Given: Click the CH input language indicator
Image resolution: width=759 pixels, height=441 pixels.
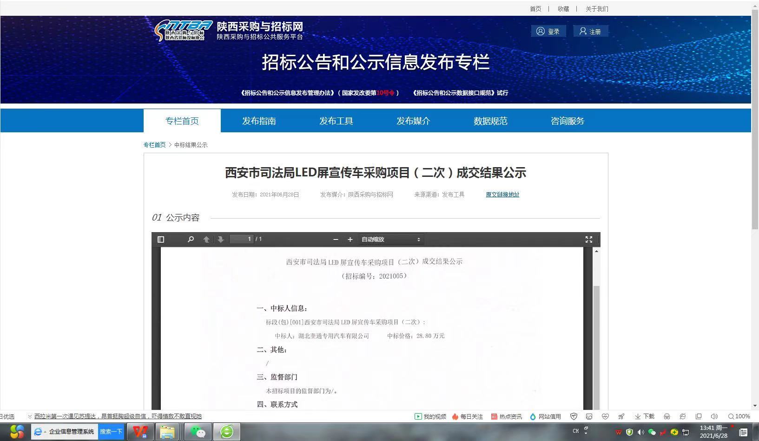Looking at the screenshot, I should click(x=576, y=431).
